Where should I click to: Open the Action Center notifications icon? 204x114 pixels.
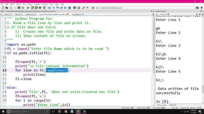tap(200, 111)
